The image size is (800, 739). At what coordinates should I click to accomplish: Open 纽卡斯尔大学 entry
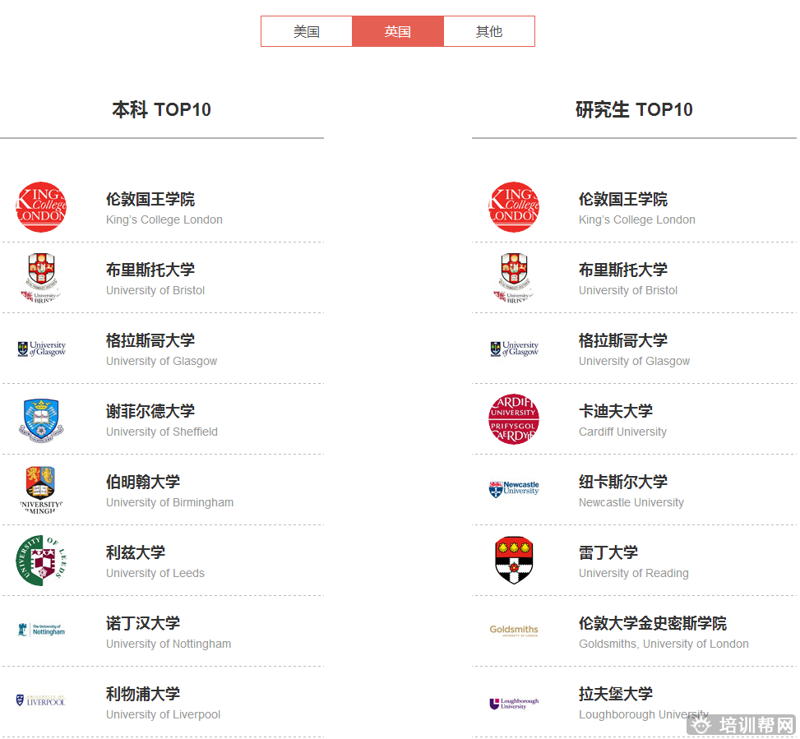pyautogui.click(x=623, y=482)
